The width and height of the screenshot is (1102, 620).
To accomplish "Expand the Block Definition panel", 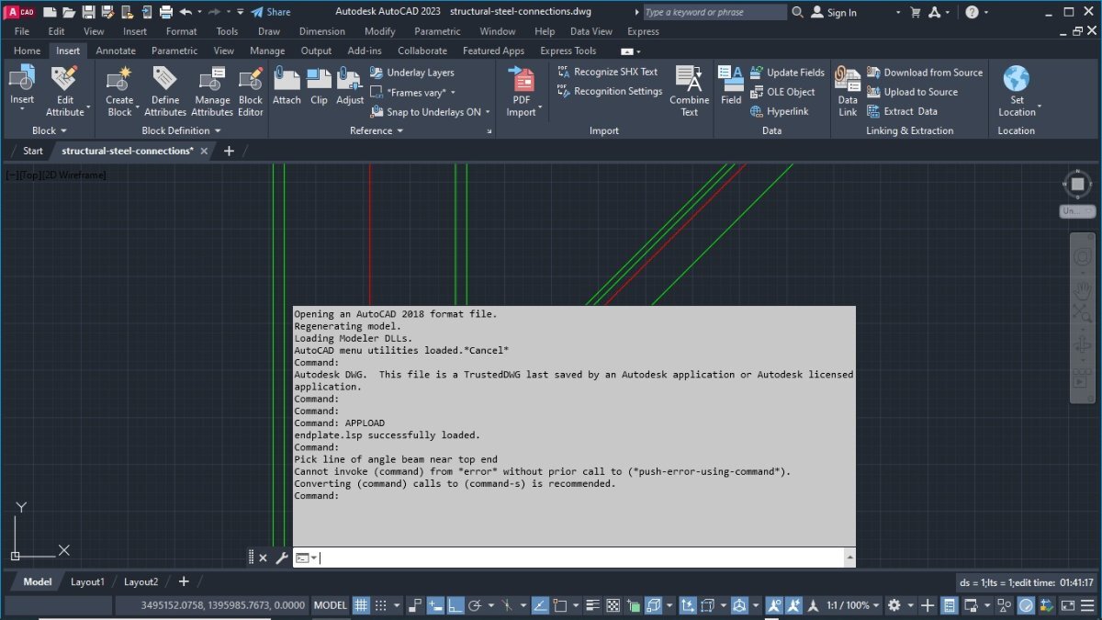I will click(181, 130).
